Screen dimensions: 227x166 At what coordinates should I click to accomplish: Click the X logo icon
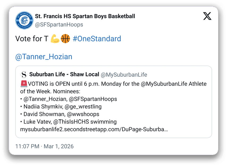coord(207,16)
